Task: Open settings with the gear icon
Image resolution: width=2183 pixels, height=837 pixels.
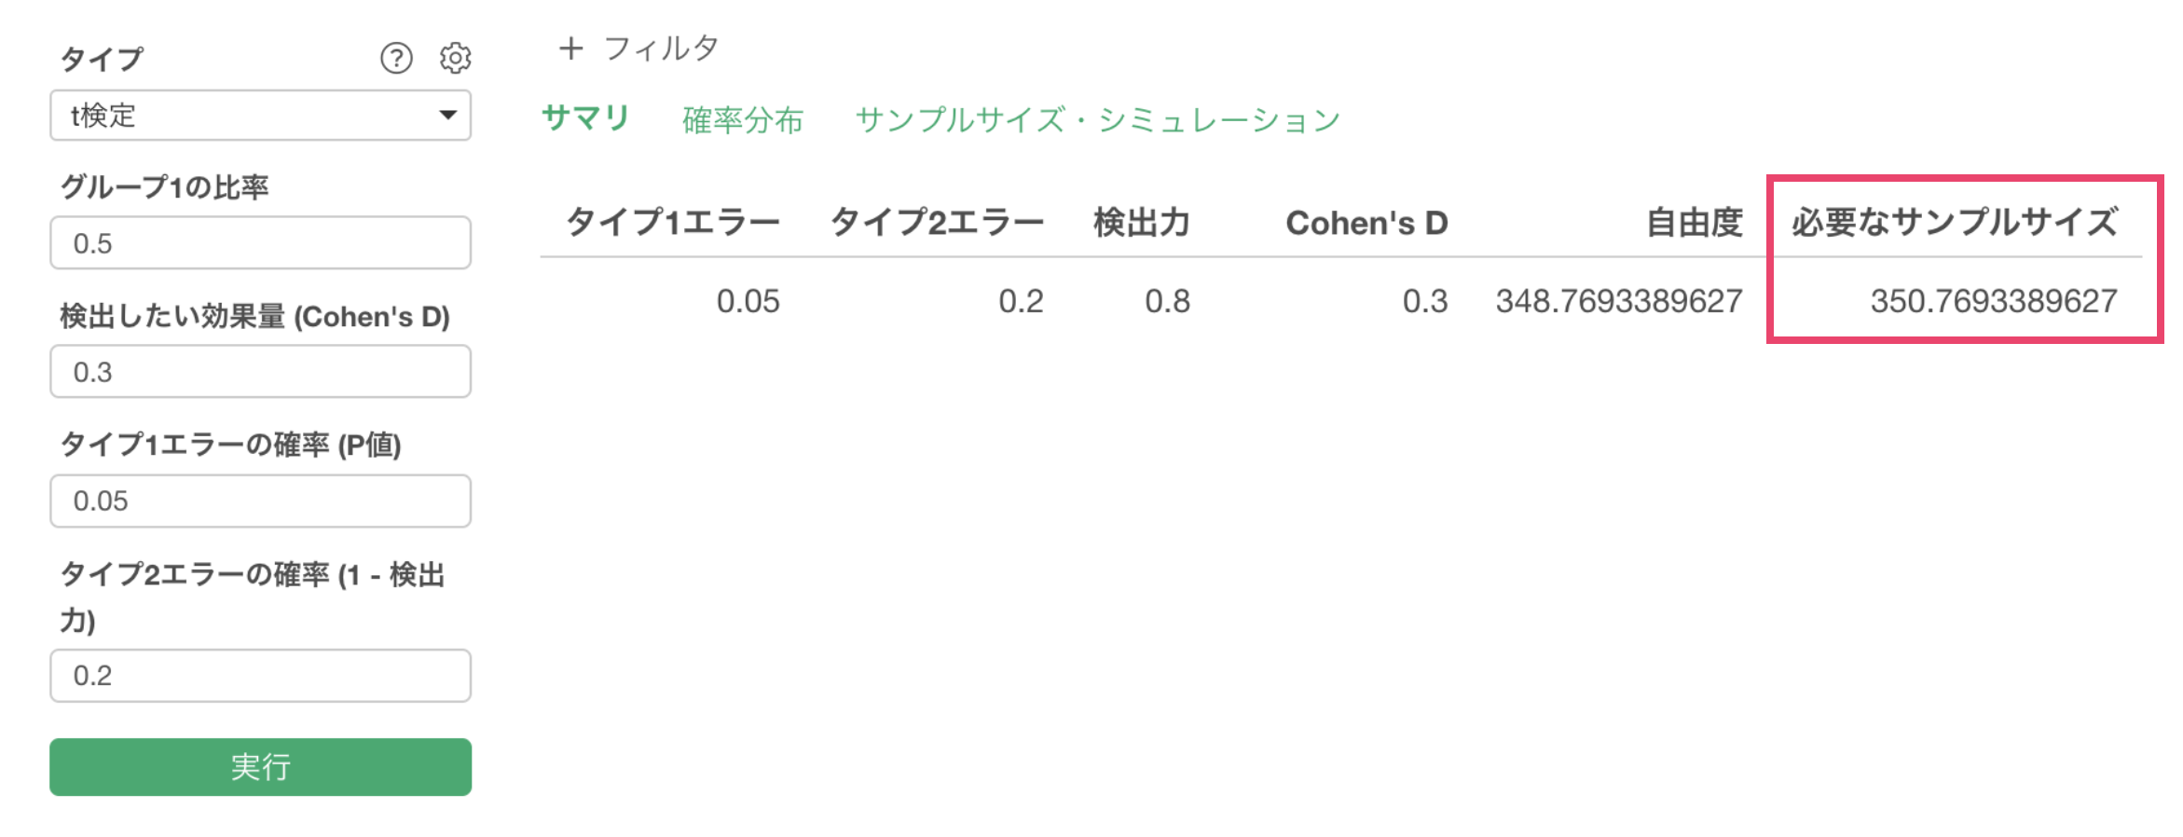Action: 455,59
